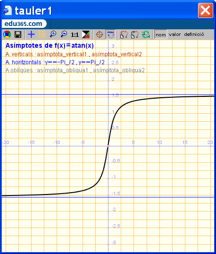Click the y-axis label '2'
The height and width of the screenshot is (254, 216).
pos(113,79)
